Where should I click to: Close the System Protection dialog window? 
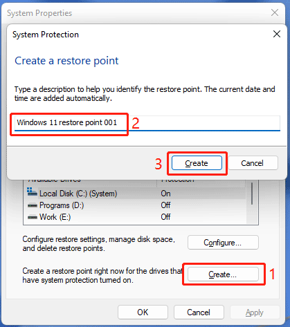tap(277, 34)
